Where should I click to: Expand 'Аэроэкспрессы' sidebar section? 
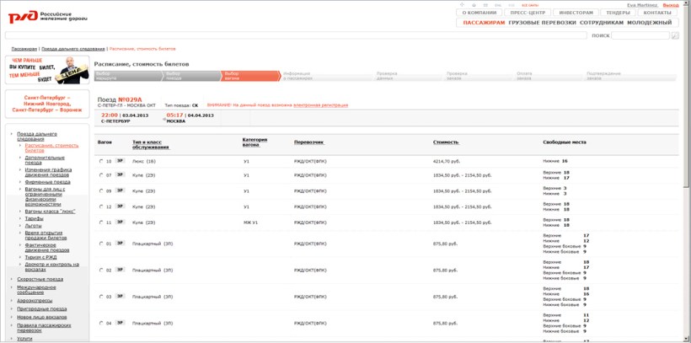point(37,299)
